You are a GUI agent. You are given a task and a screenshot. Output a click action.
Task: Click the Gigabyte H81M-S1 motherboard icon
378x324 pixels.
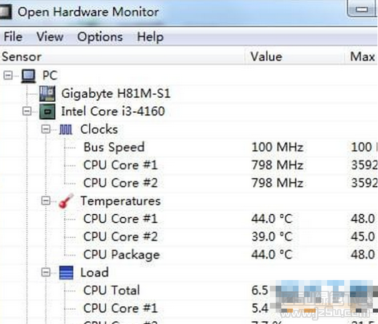tap(47, 93)
